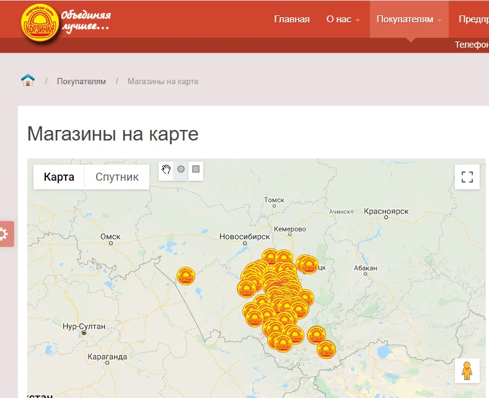Screen dimensions: 489x398
Task: Click the Корзинка logo in the header
Action: [x=40, y=24]
